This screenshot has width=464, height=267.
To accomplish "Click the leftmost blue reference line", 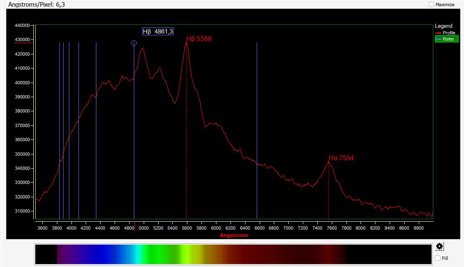I will [x=59, y=125].
